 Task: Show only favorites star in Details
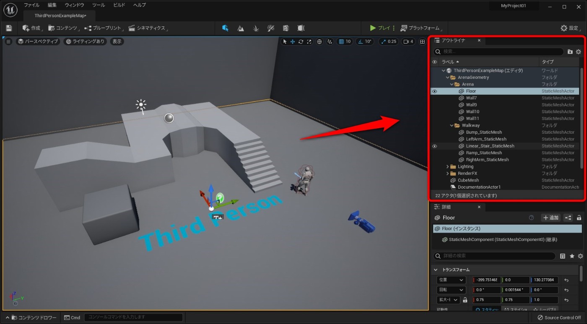click(572, 256)
